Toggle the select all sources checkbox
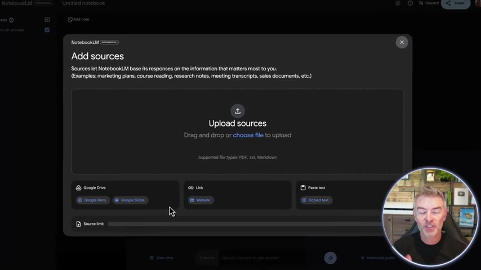The width and height of the screenshot is (481, 270). (x=47, y=30)
